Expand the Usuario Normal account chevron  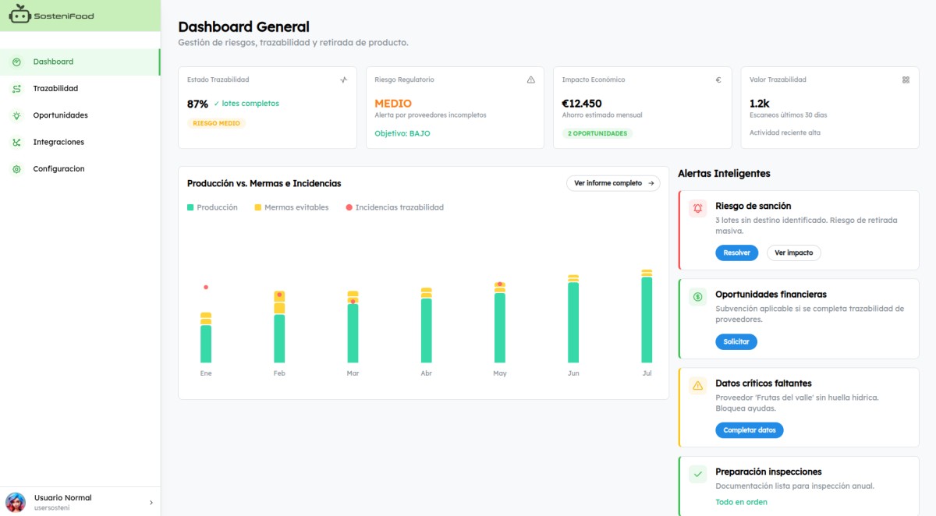(x=151, y=503)
